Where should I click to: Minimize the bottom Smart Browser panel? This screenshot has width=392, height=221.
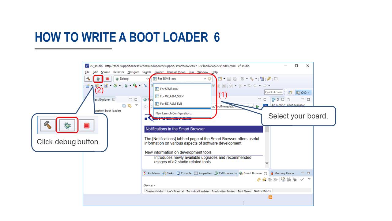(303, 173)
